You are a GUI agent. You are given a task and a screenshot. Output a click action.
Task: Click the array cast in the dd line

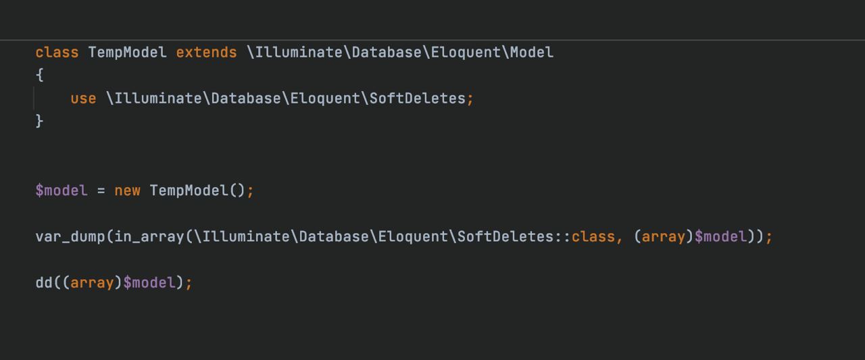point(92,282)
